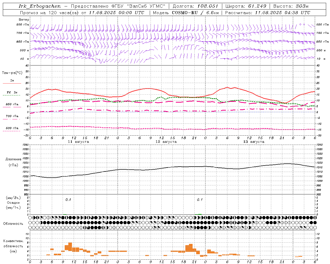
Task: Click the 'Конвективн.' convective cloud label
Action: tap(13, 241)
